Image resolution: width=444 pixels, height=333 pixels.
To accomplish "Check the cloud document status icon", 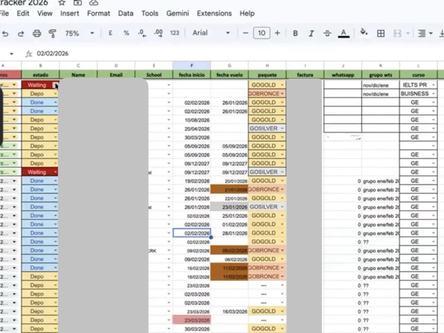I will 93,3.
